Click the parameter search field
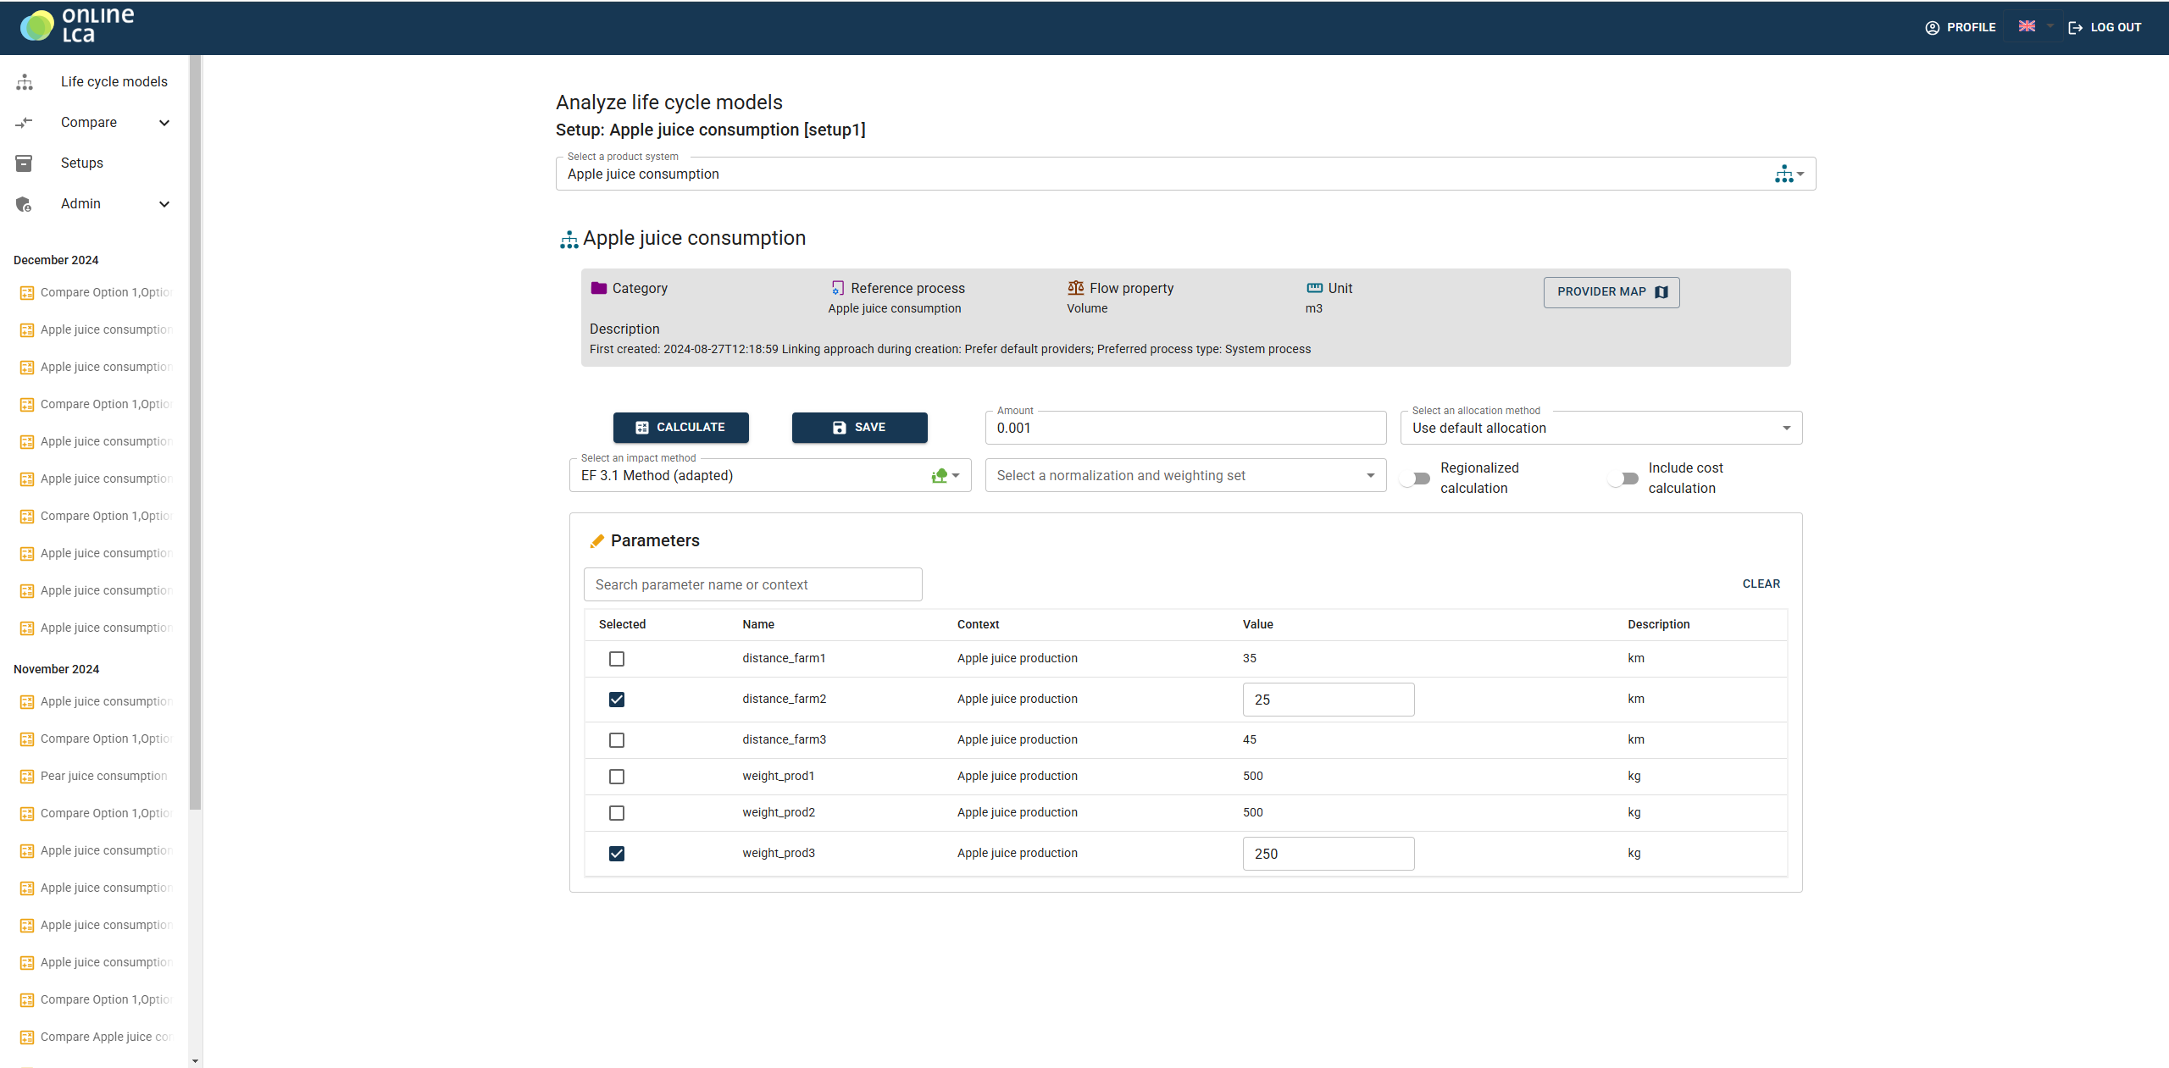Viewport: 2169px width, 1068px height. [752, 585]
